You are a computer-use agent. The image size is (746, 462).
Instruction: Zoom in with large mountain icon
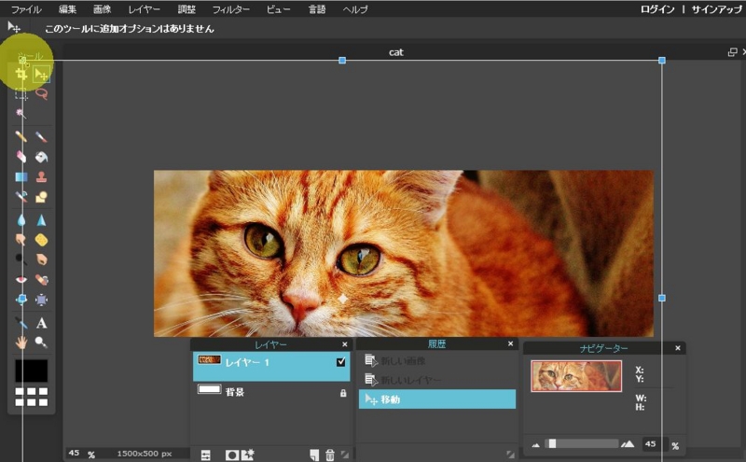pyautogui.click(x=628, y=444)
